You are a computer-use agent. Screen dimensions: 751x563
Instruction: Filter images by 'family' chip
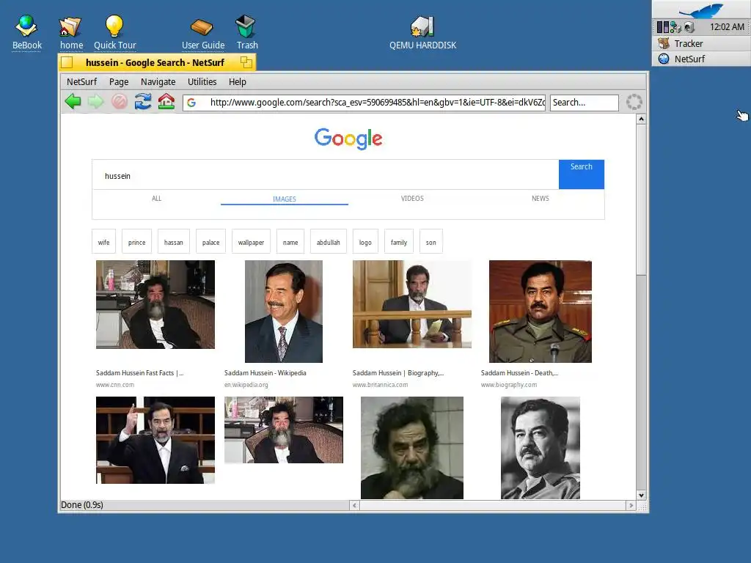(x=399, y=240)
